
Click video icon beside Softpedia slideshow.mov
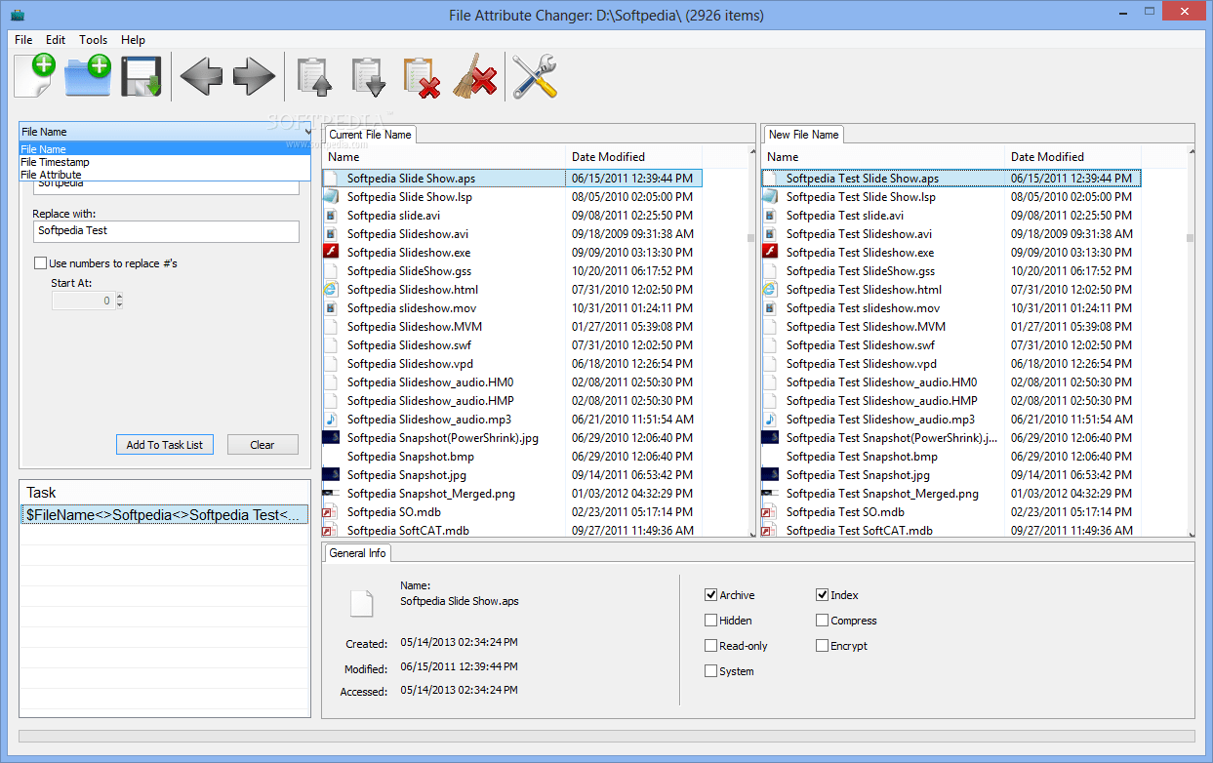click(x=330, y=307)
